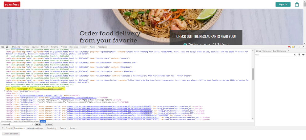Open the Network tab
Image resolution: width=306 pixels, height=140 pixels.
click(x=45, y=47)
